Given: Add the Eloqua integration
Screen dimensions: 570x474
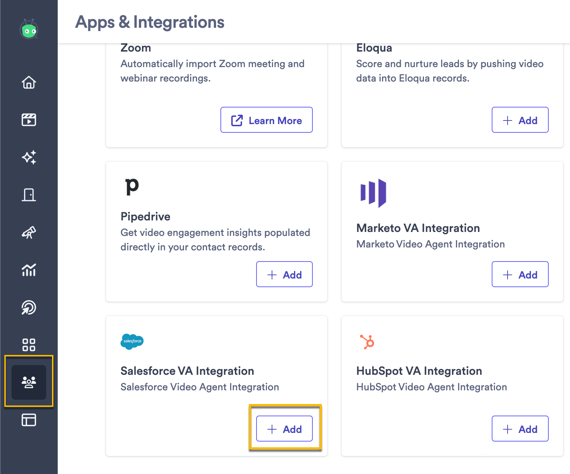Looking at the screenshot, I should point(520,120).
